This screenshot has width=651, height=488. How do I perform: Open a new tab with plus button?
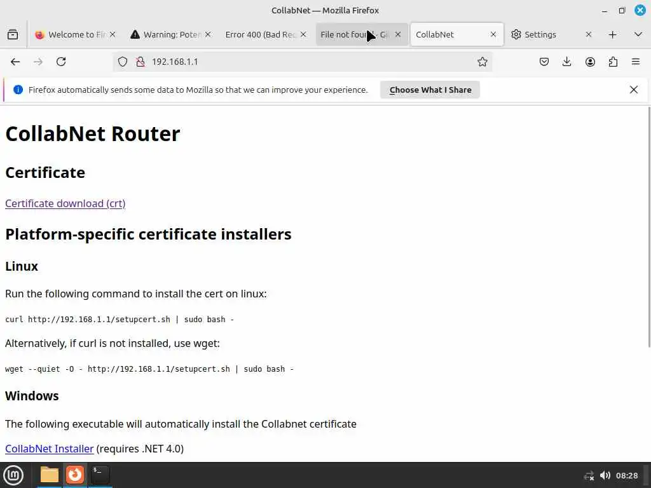[x=612, y=34]
